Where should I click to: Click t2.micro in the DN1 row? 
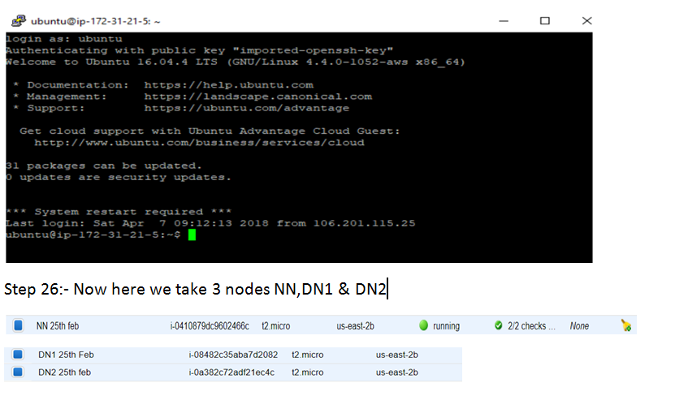click(308, 355)
